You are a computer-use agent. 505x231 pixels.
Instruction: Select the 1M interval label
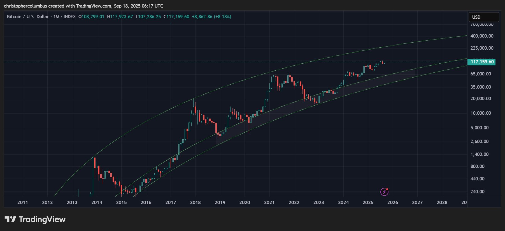click(56, 17)
